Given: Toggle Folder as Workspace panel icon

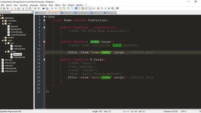Looking at the screenshot, I should [x=90, y=8].
